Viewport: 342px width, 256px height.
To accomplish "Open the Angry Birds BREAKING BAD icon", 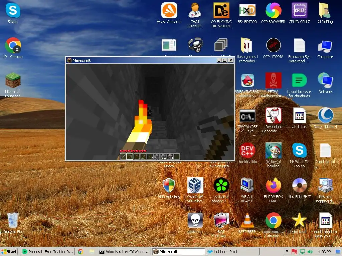I will tap(247, 85).
